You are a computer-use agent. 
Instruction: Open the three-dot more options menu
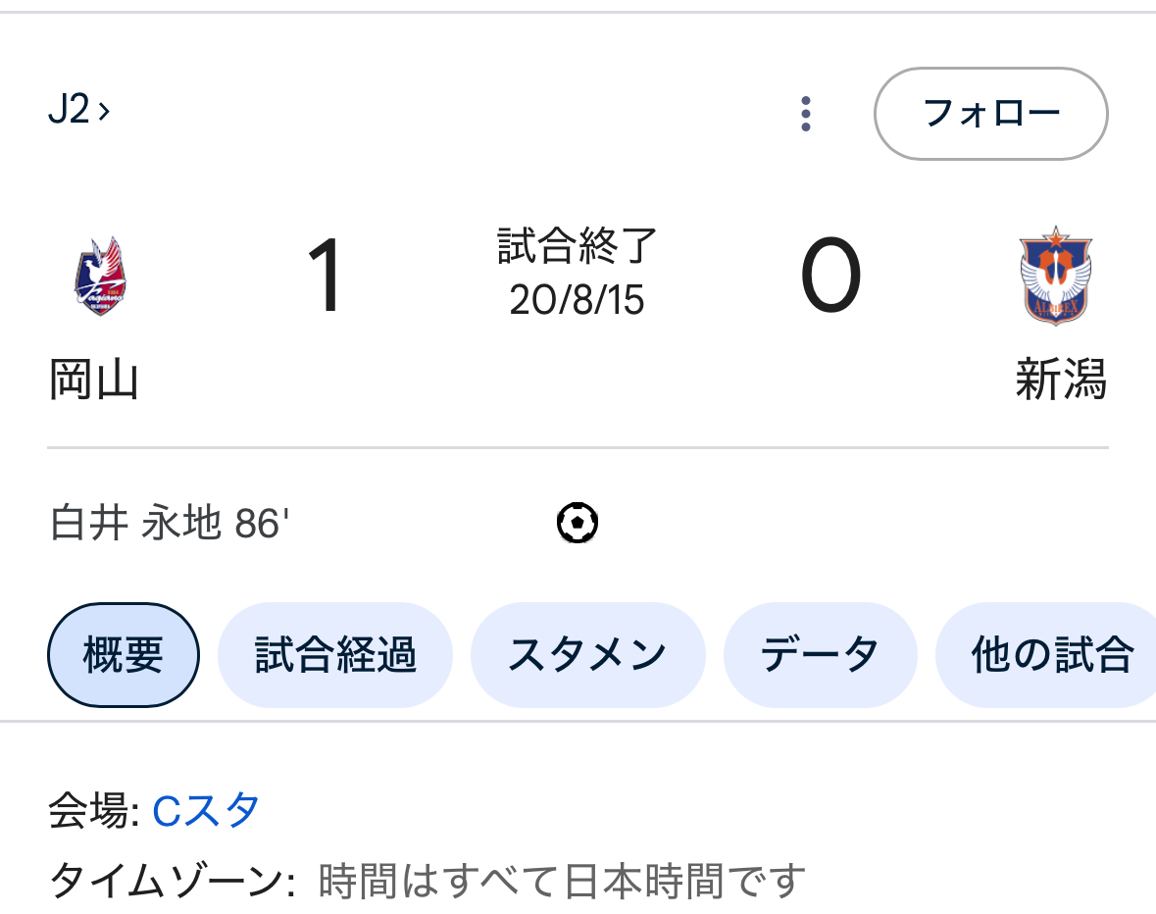(806, 114)
